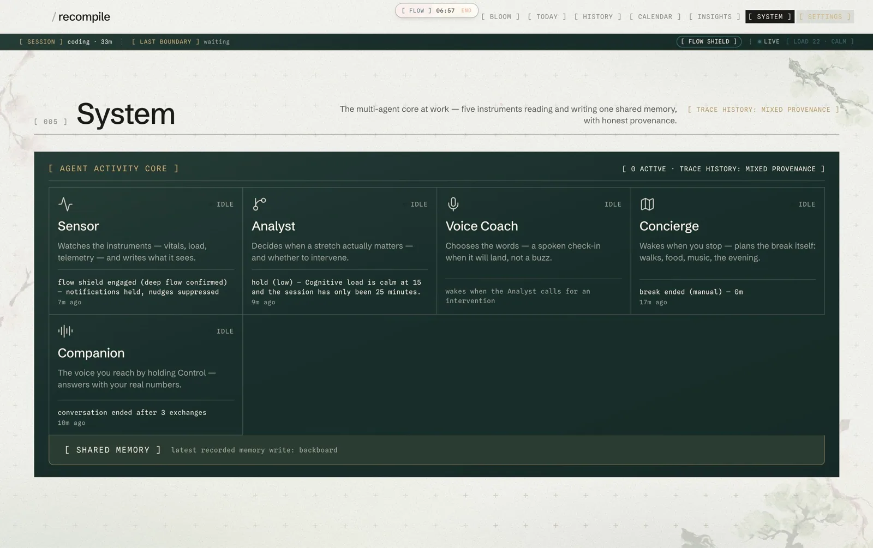Click the recompile logo

[x=81, y=17]
